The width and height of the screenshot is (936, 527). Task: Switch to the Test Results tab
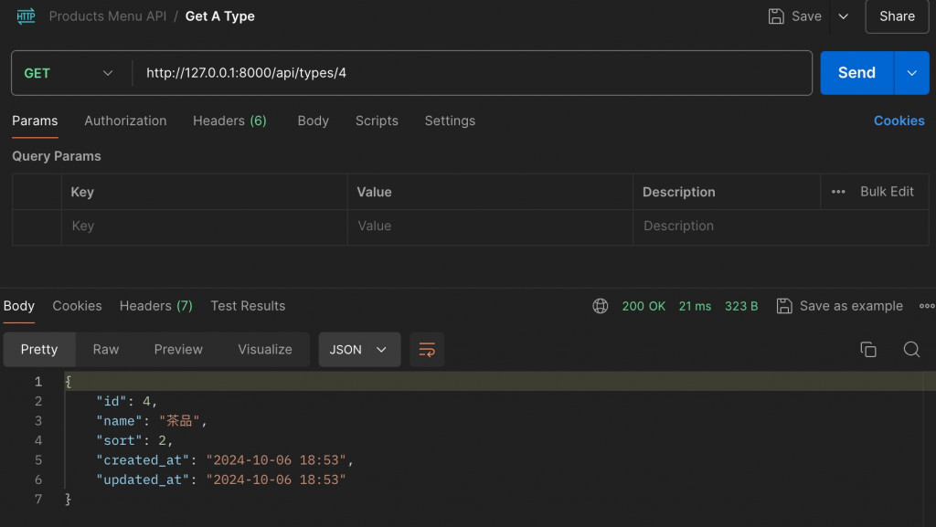coord(248,306)
